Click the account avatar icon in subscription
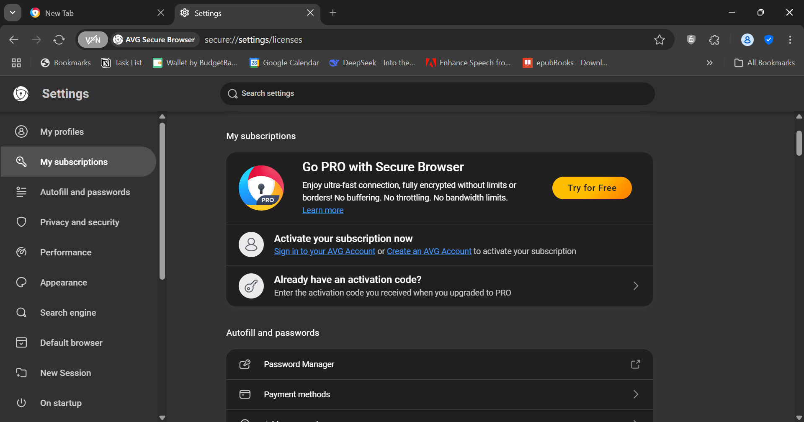Viewport: 804px width, 422px height. point(251,244)
